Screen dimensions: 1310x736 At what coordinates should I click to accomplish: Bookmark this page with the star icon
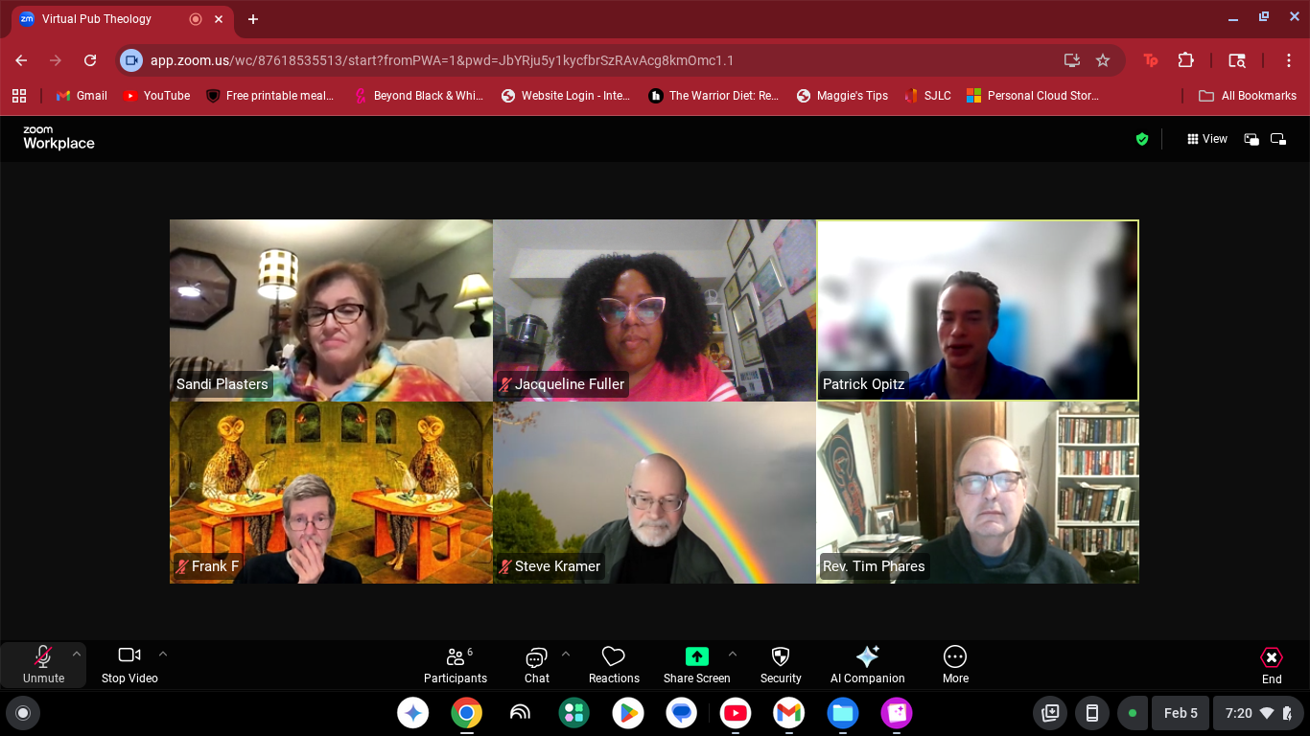click(1103, 60)
